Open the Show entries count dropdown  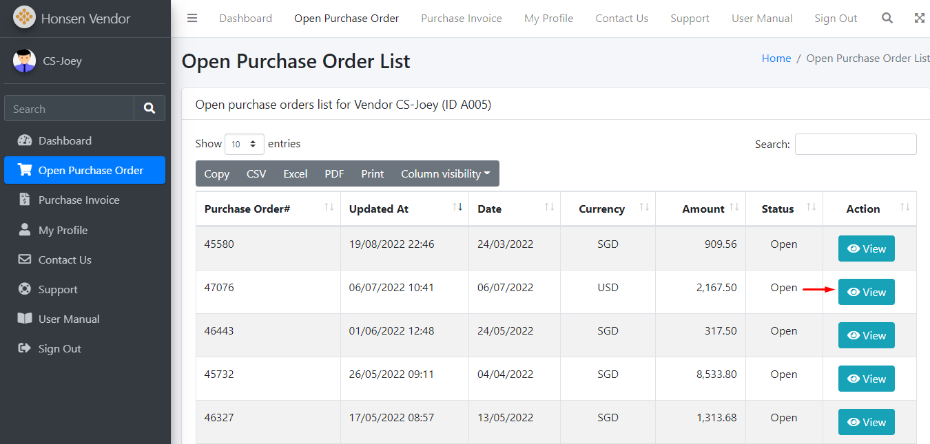[244, 144]
